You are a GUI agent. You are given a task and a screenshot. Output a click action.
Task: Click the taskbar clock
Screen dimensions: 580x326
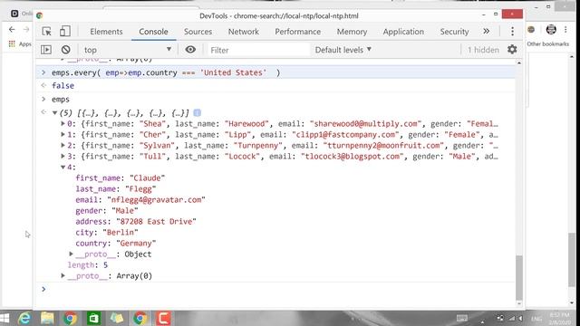point(559,318)
